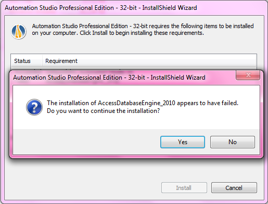Choose No to stop the installation

233,142
